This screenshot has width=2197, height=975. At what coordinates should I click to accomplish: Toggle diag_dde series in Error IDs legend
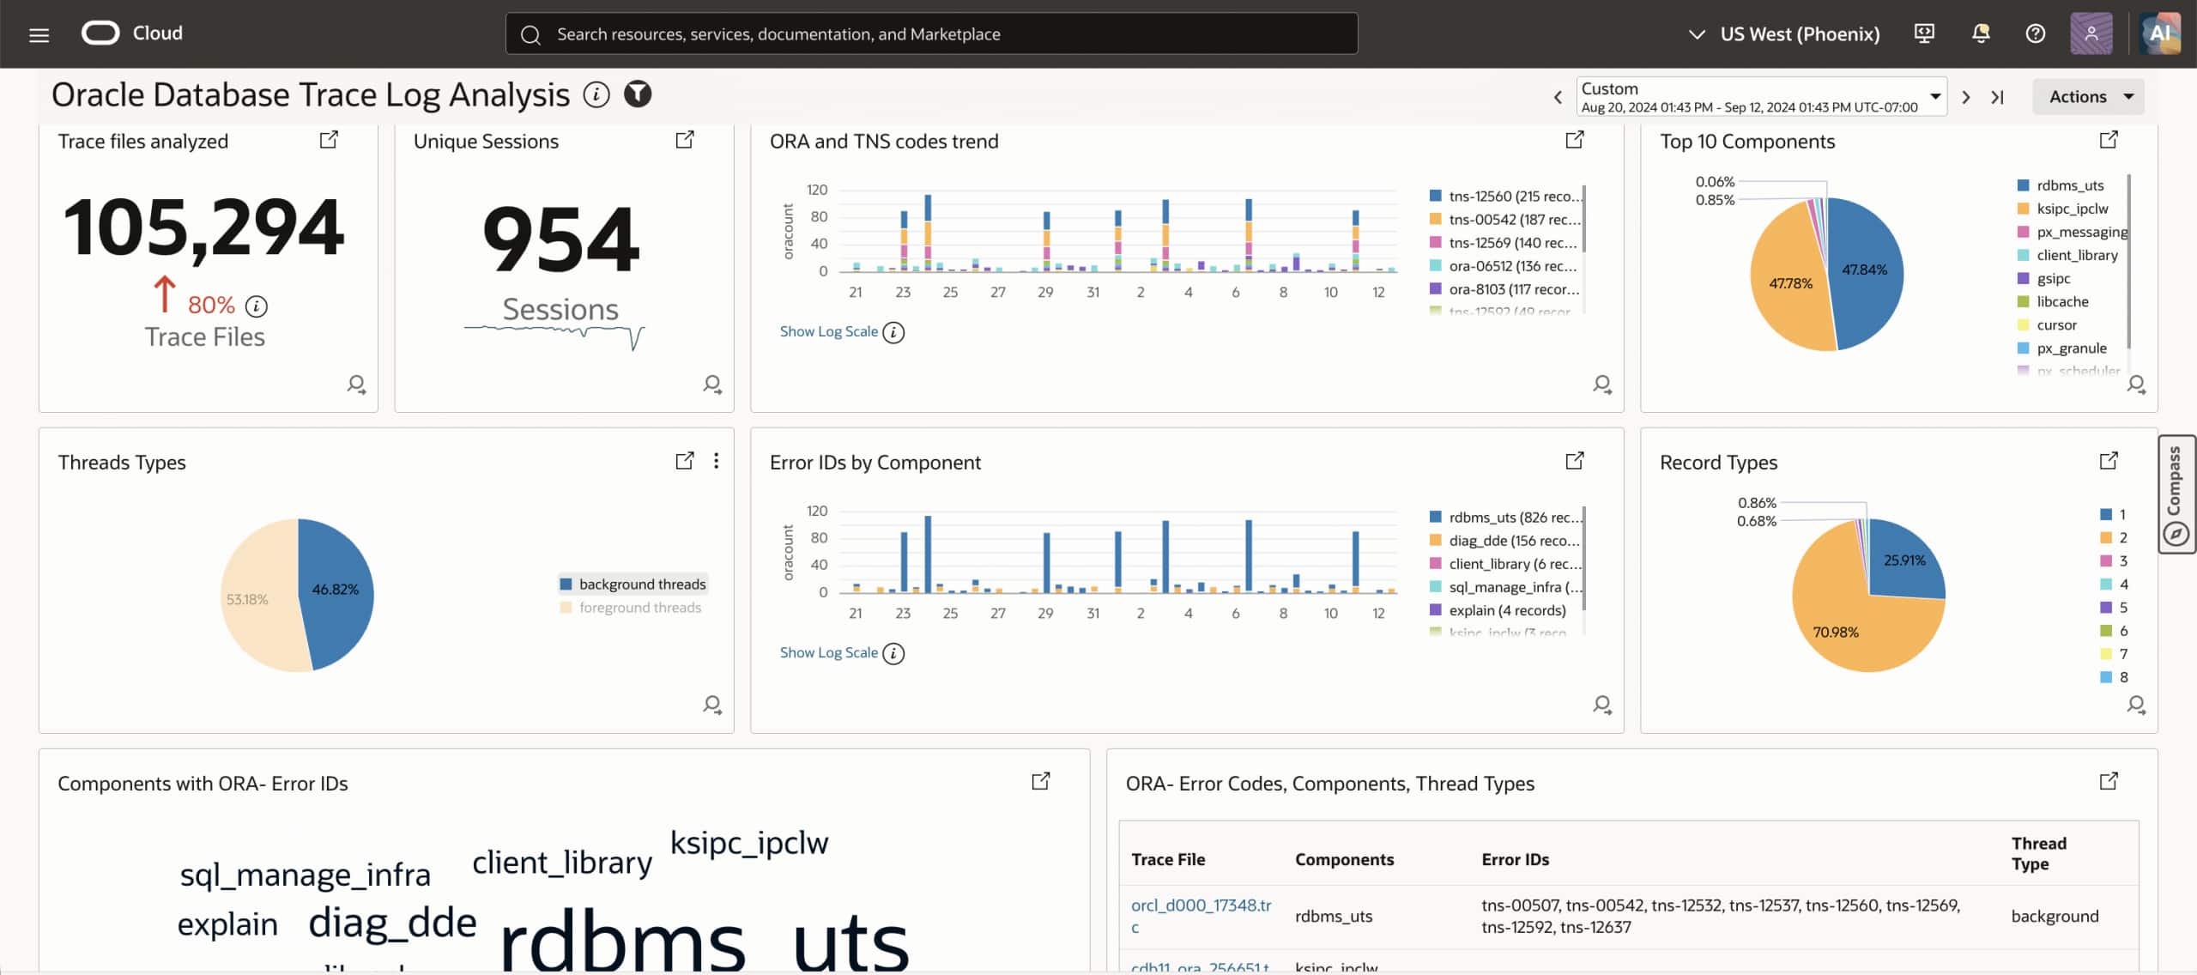point(1504,540)
